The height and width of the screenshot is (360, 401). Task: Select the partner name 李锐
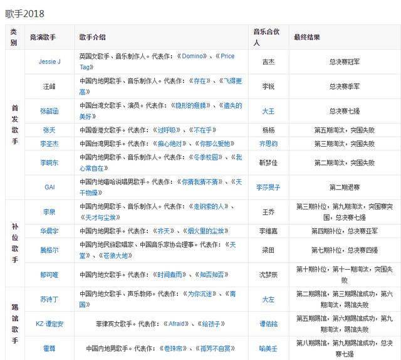[x=268, y=87]
